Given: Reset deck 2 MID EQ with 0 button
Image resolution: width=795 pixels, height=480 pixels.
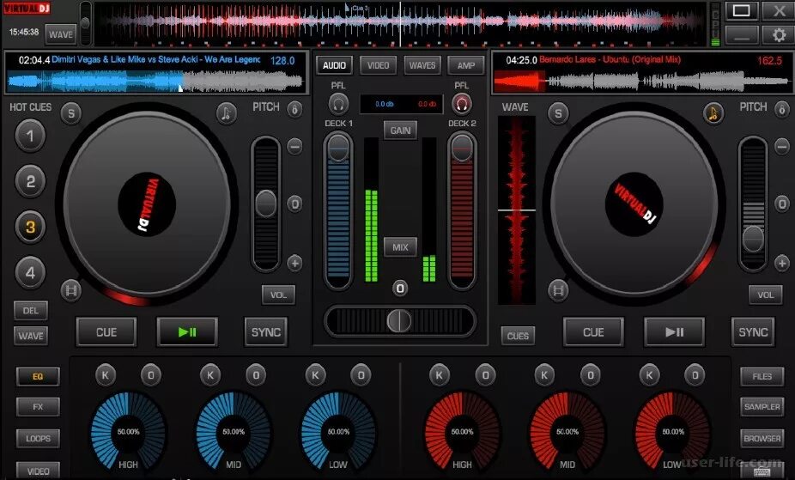Looking at the screenshot, I should coord(590,375).
